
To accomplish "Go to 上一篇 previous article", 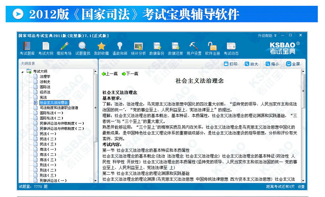I will click(110, 74).
